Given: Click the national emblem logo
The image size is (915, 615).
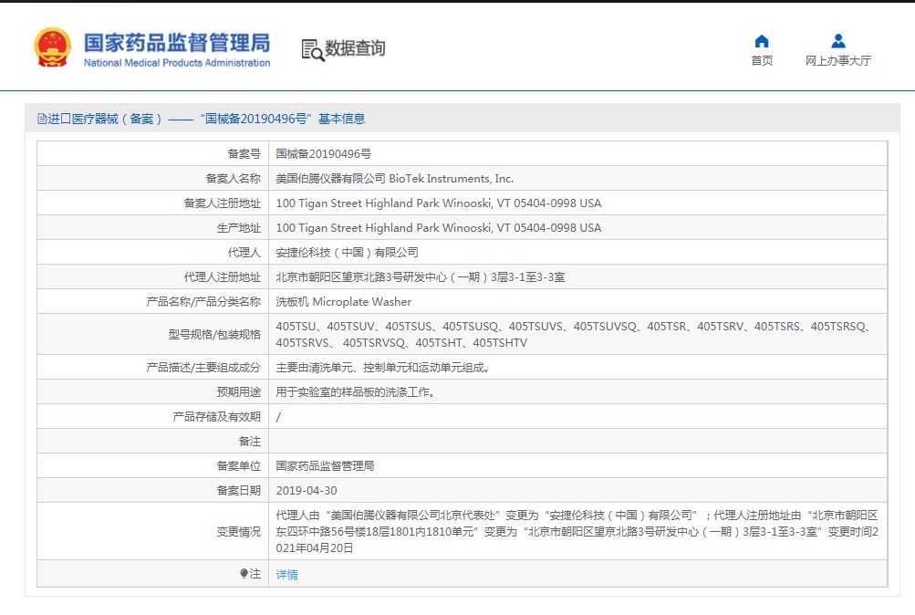Looking at the screenshot, I should (x=52, y=47).
